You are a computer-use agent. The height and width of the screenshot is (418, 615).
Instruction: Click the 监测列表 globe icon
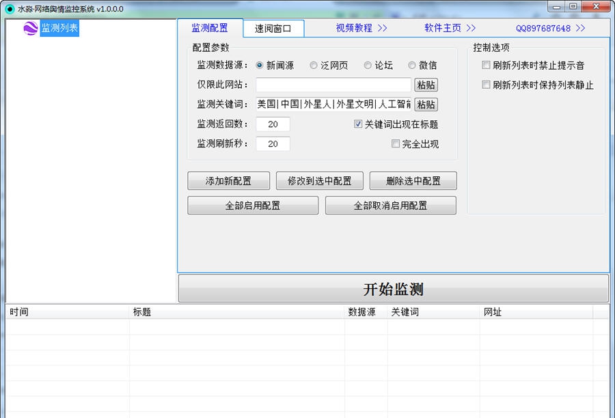[31, 29]
